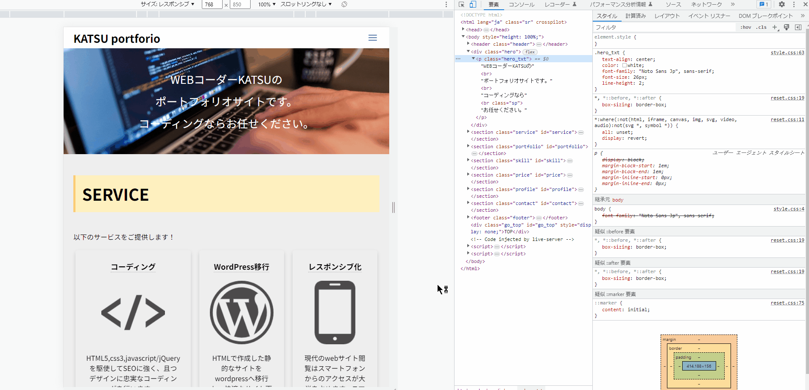Open the 100% zoom dropdown
The height and width of the screenshot is (390, 809).
coord(267,4)
